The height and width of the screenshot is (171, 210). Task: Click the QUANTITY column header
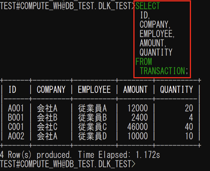(x=176, y=90)
